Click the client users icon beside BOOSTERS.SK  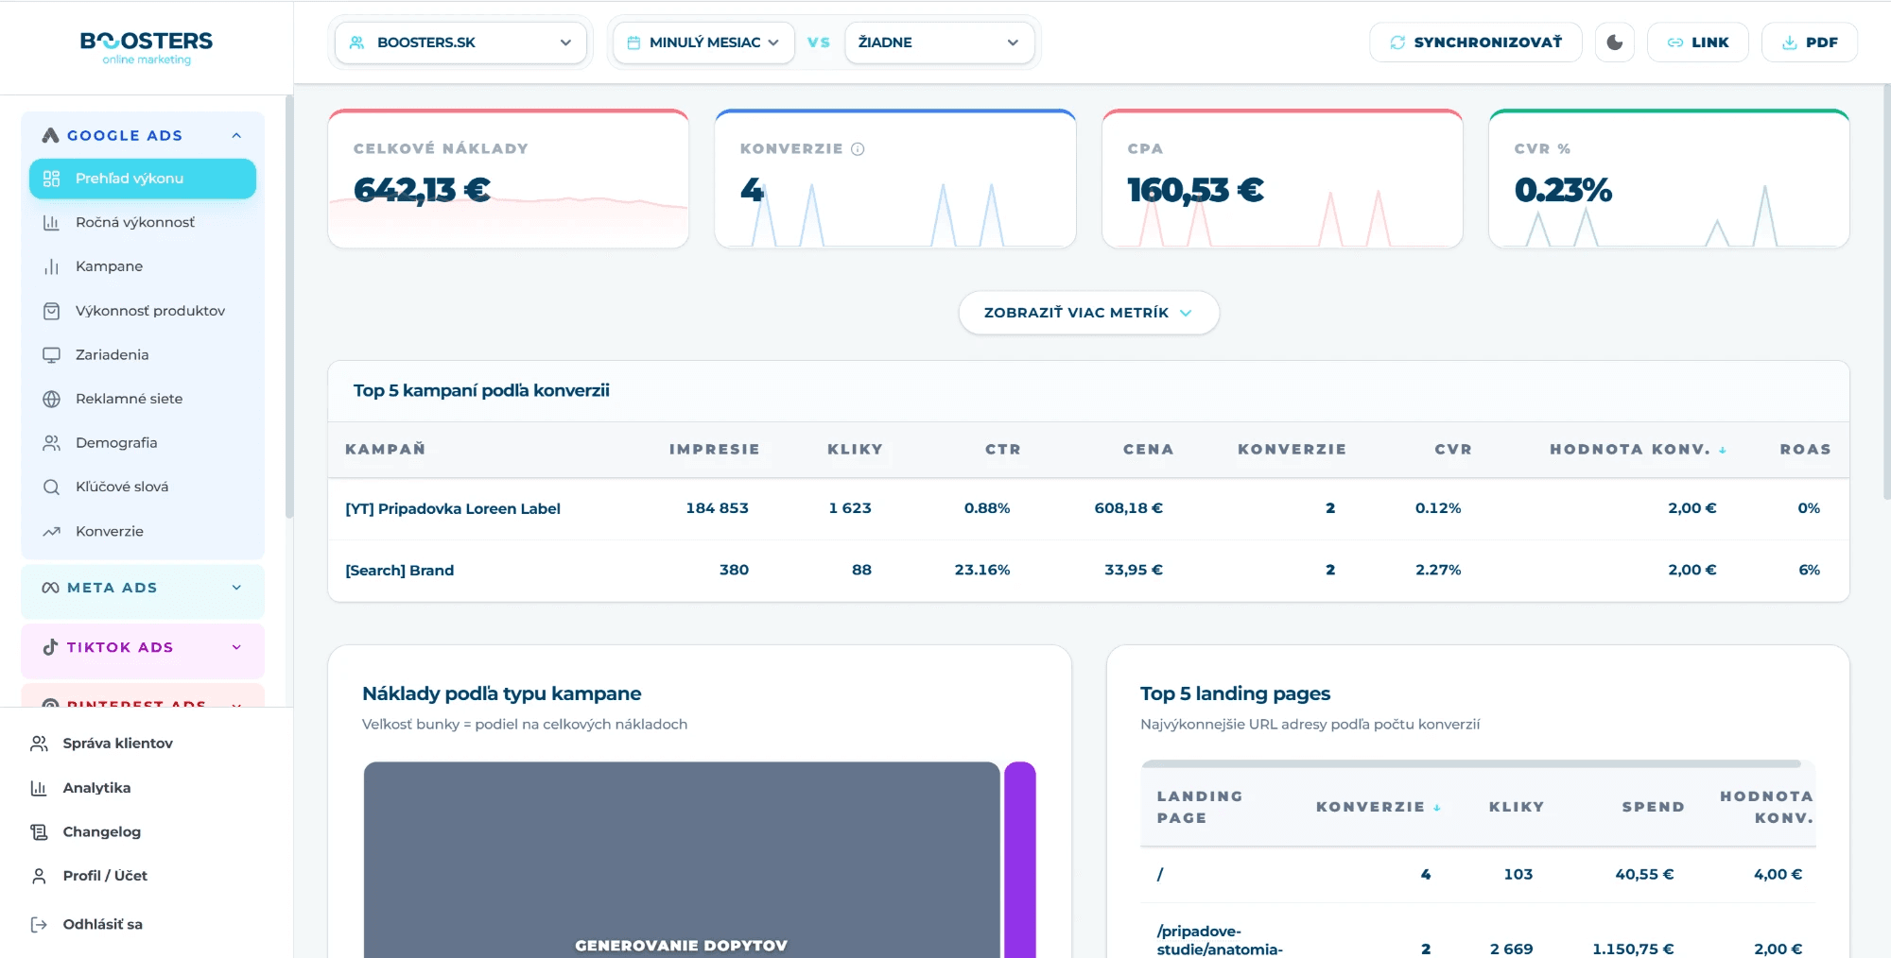pyautogui.click(x=356, y=43)
